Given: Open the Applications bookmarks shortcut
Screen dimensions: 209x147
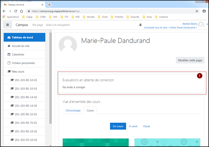Looking at the screenshot, I should pos(11,17).
